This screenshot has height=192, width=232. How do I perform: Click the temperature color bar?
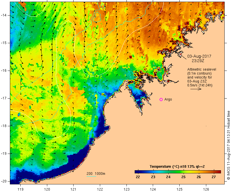pos(178,172)
